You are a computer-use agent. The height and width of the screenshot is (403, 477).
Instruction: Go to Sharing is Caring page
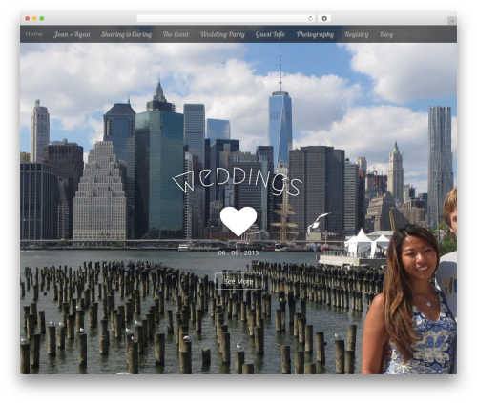click(x=126, y=34)
